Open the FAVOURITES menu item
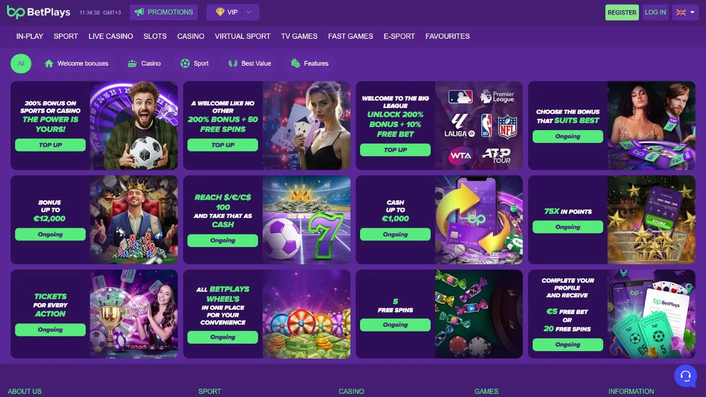The height and width of the screenshot is (397, 706). point(447,36)
